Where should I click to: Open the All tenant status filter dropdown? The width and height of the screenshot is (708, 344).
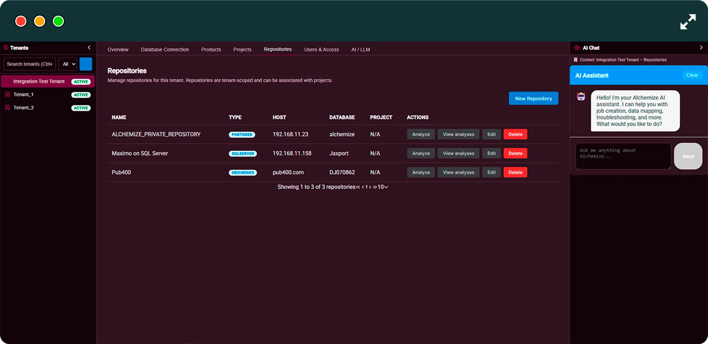tap(68, 64)
